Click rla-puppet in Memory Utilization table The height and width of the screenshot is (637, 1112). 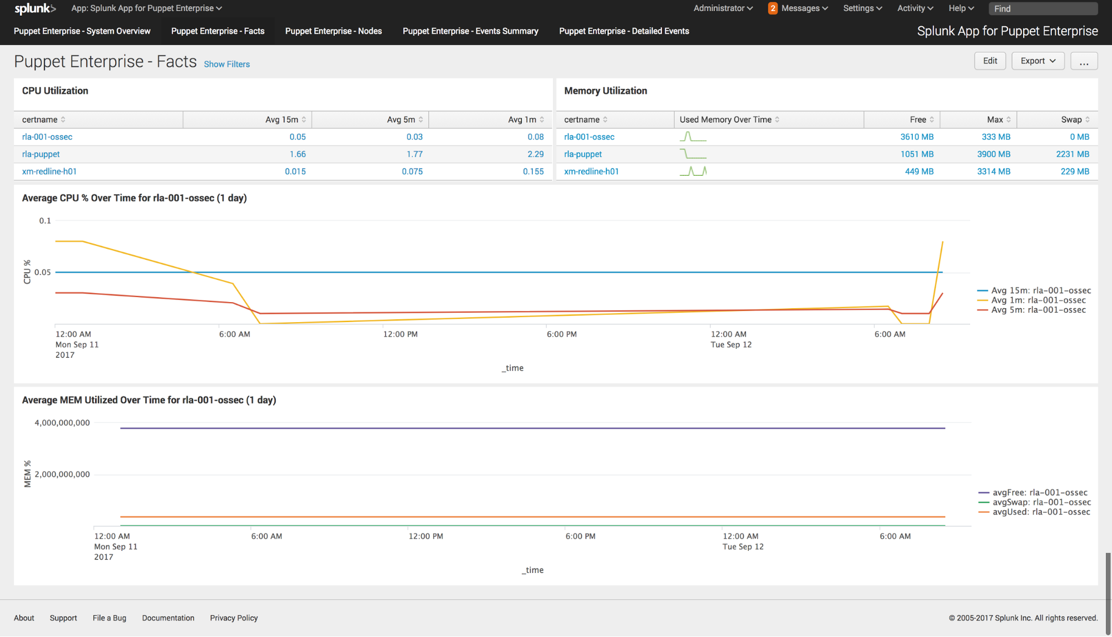tap(583, 154)
